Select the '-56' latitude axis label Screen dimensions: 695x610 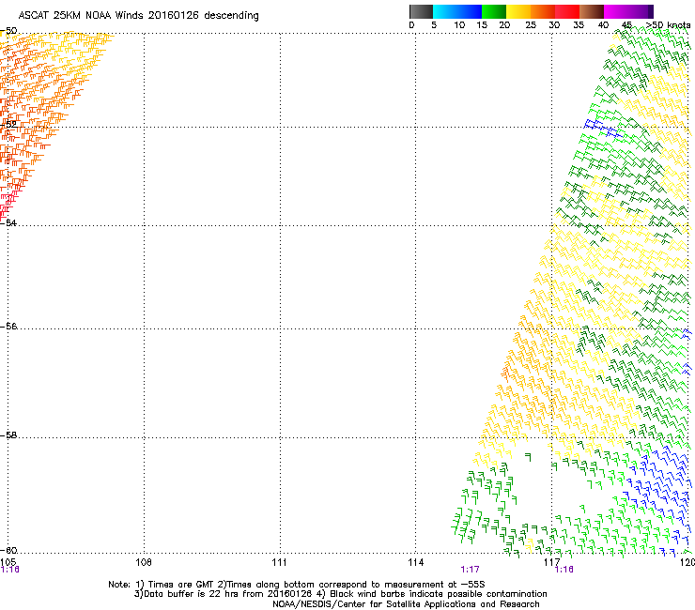(8, 327)
